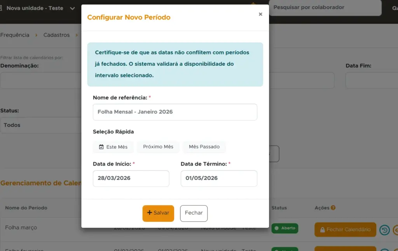Viewport: 398px width, 251px height.
Task: Click the Pesquisar por colaborador search field
Action: click(x=325, y=8)
